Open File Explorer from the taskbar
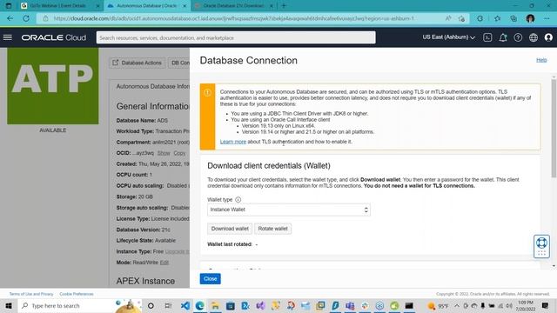 [x=215, y=305]
